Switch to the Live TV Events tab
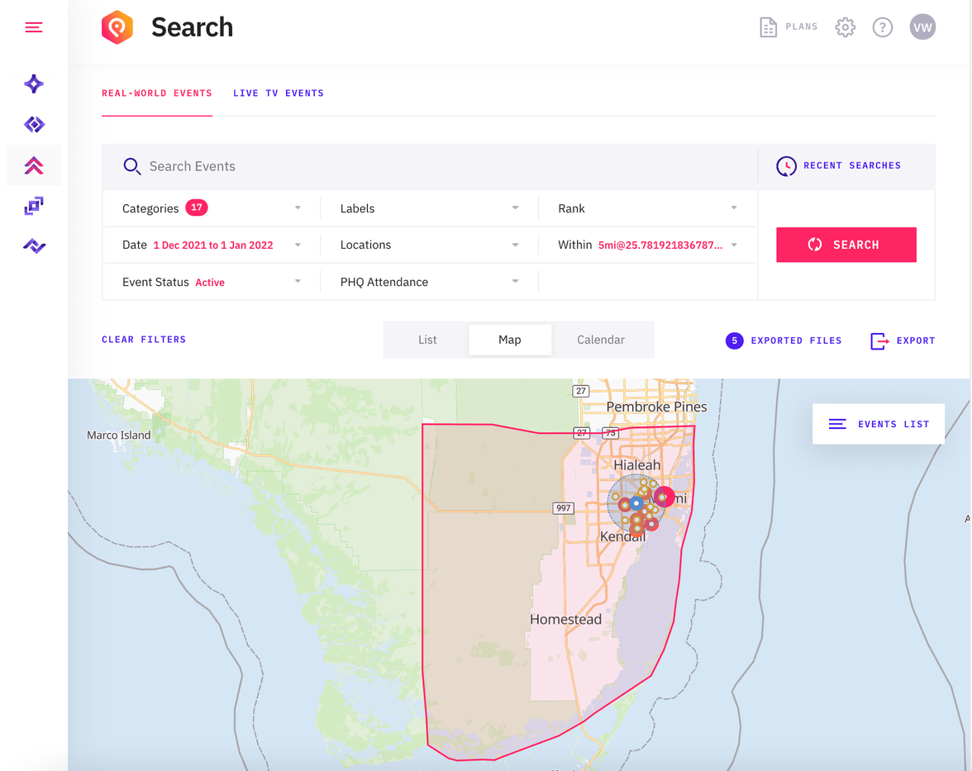 click(278, 93)
